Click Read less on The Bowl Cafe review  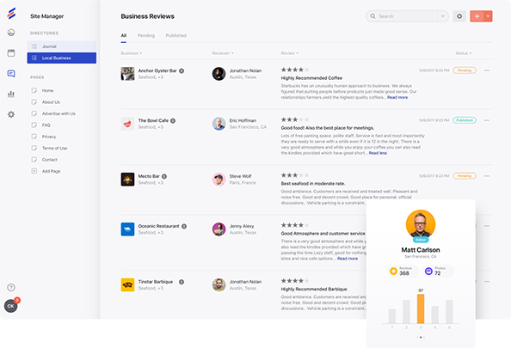[x=378, y=153]
